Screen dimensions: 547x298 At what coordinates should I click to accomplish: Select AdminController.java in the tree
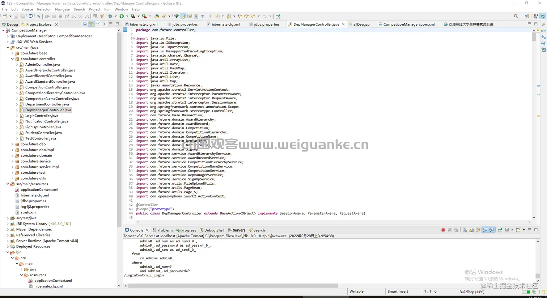[42, 64]
